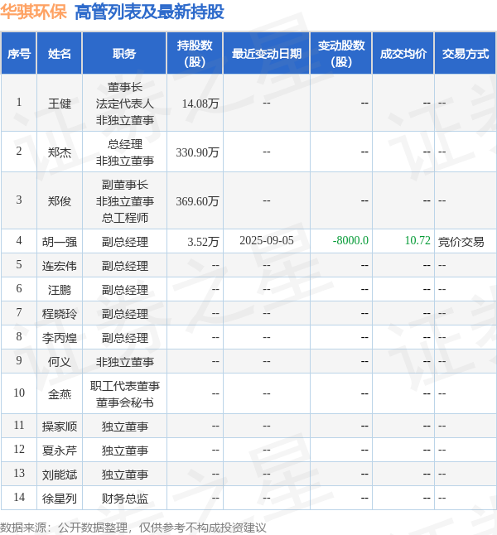
Task: Click 郑杰's position cell 总经理 非独立董事
Action: (125, 152)
